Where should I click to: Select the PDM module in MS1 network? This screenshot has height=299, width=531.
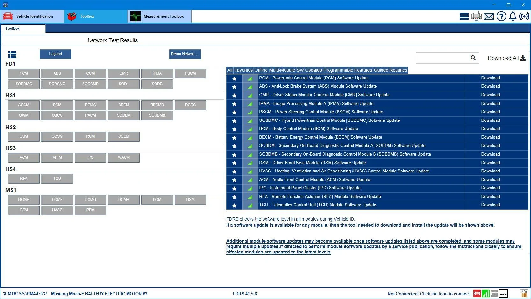pos(90,210)
